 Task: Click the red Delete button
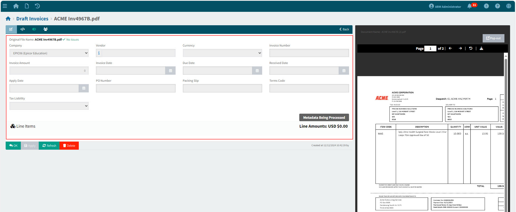(x=69, y=146)
